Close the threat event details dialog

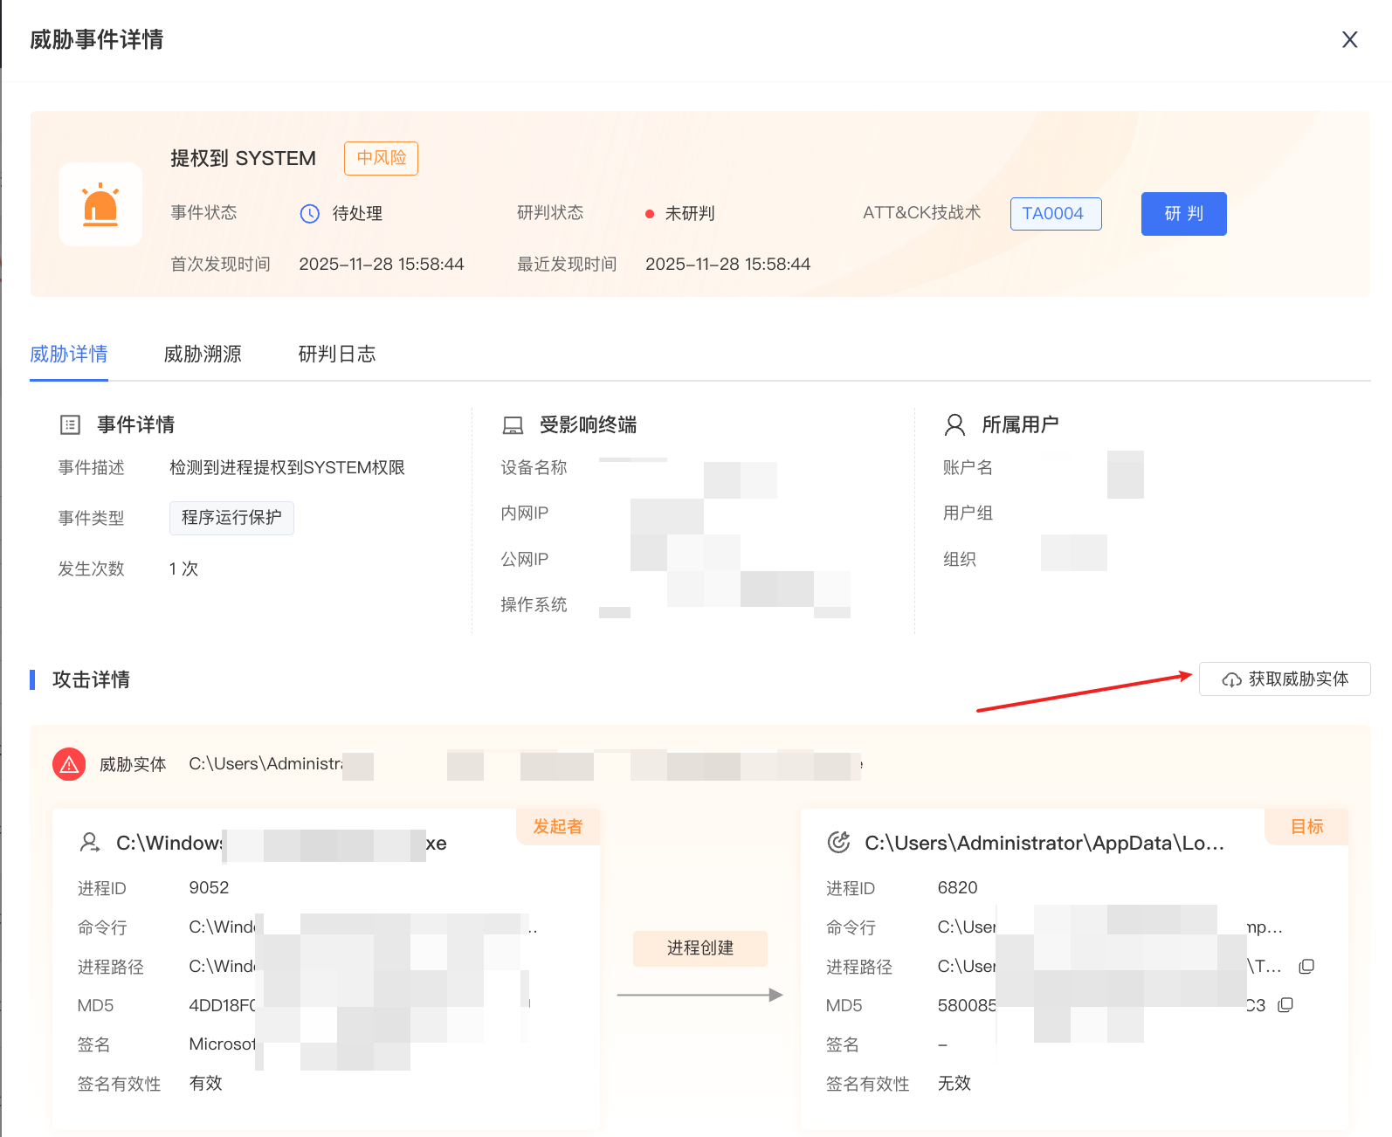coord(1349,39)
